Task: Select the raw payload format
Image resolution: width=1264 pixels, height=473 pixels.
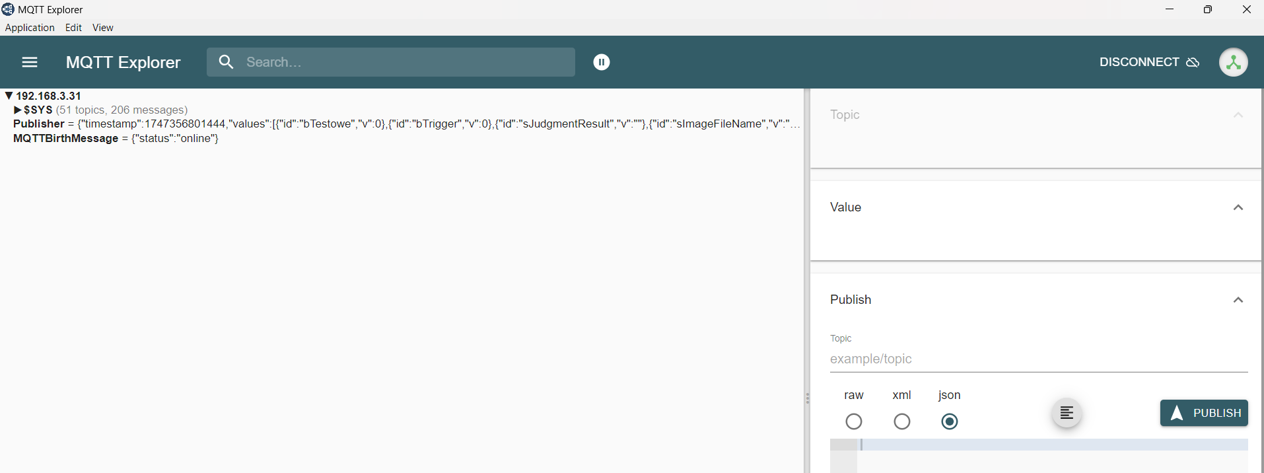Action: tap(854, 421)
